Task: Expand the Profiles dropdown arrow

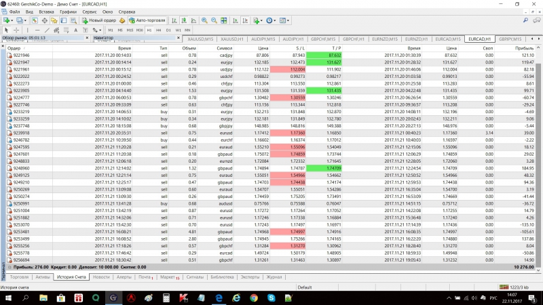Action: coord(25,20)
